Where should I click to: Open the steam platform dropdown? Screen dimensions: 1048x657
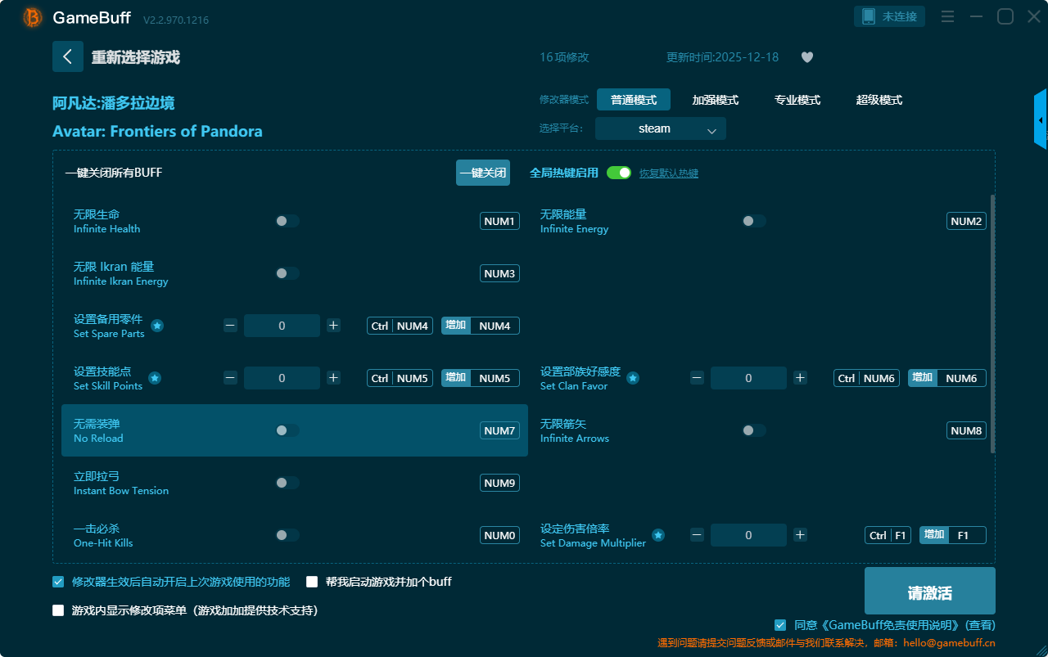pos(660,128)
